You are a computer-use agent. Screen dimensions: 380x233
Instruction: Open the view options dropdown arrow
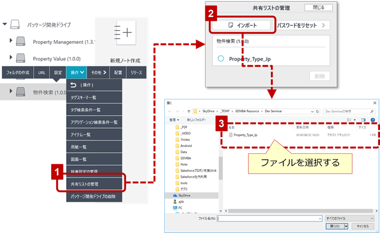tap(355, 120)
